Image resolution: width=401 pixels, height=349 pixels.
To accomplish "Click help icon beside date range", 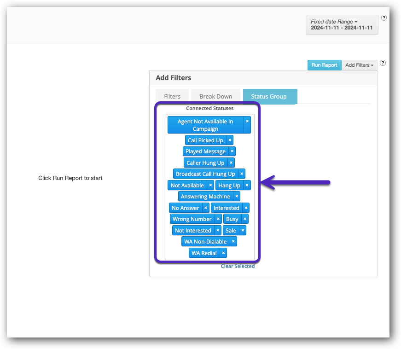I will tap(384, 18).
